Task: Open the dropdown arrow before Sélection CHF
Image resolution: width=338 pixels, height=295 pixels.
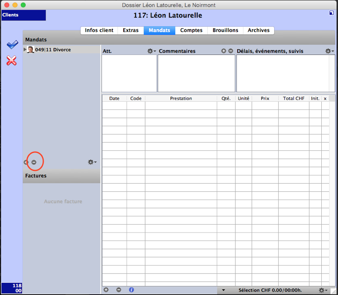Action: 224,290
